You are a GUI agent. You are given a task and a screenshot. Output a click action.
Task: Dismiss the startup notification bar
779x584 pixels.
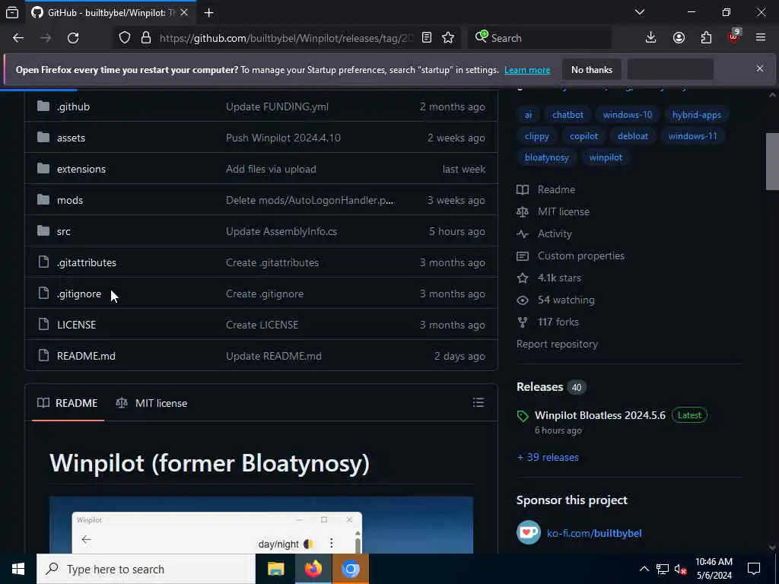point(760,68)
